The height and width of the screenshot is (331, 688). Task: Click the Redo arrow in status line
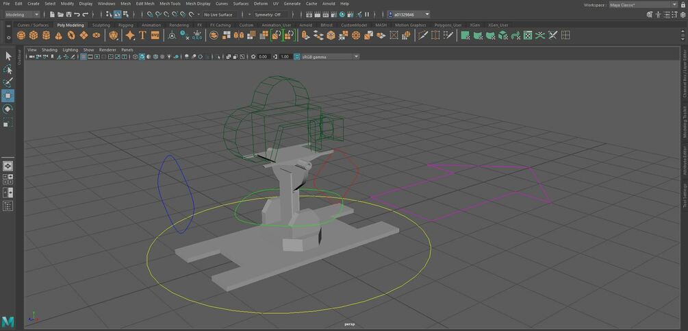coord(85,14)
